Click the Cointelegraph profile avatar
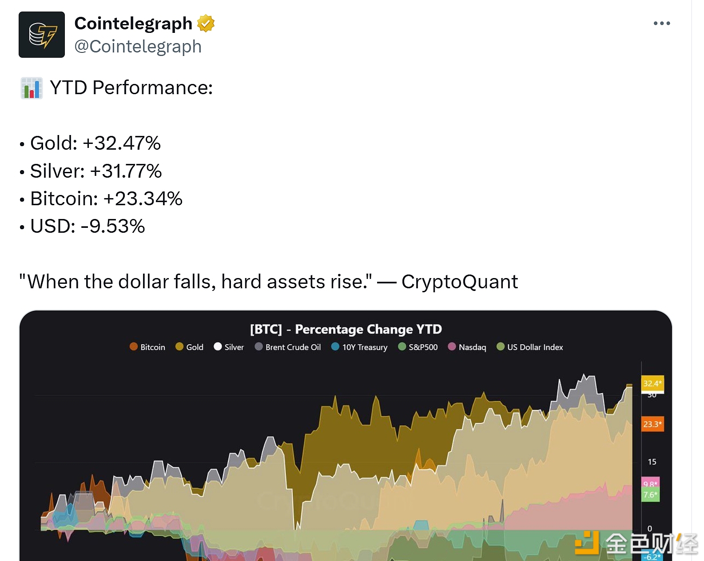Screen dimensions: 704x561 point(42,35)
